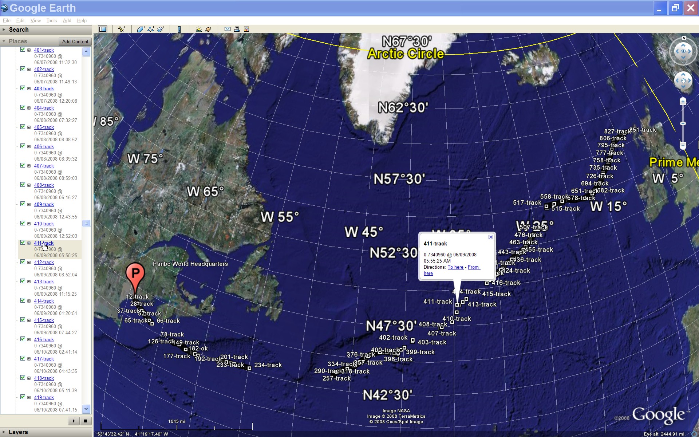Select 417-track in the Places list
The image size is (699, 437).
coord(44,359)
